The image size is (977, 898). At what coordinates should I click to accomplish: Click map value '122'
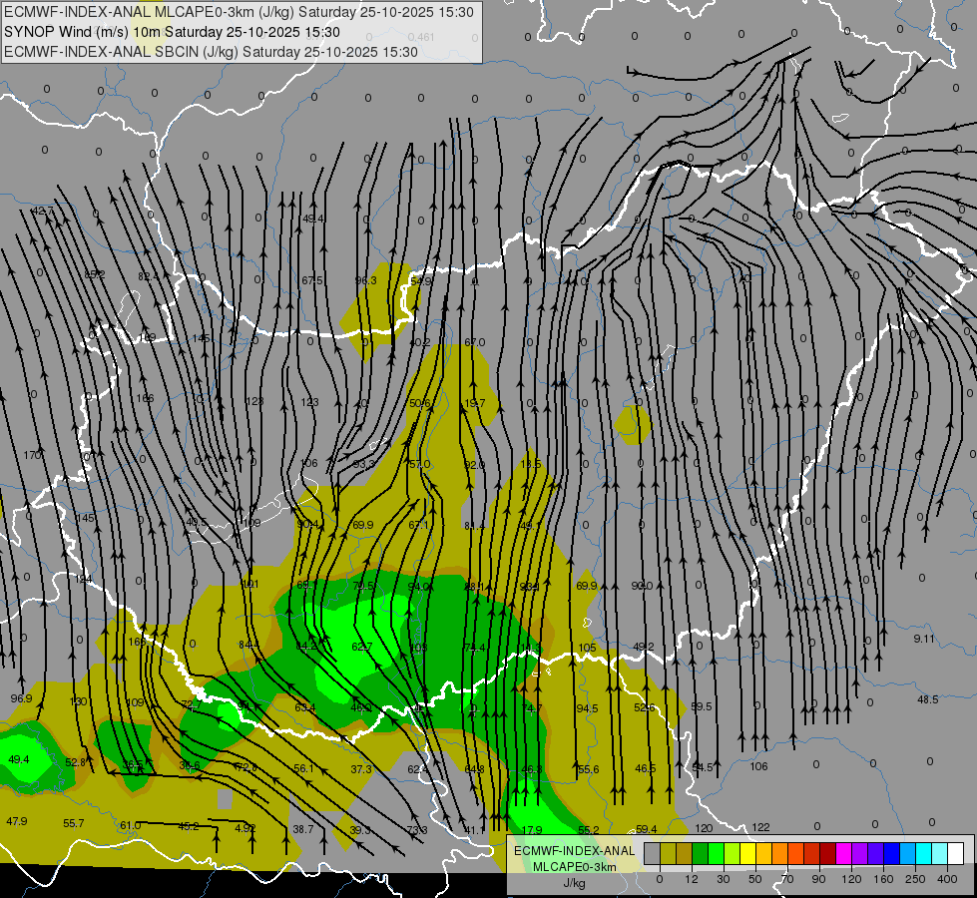[x=760, y=827]
